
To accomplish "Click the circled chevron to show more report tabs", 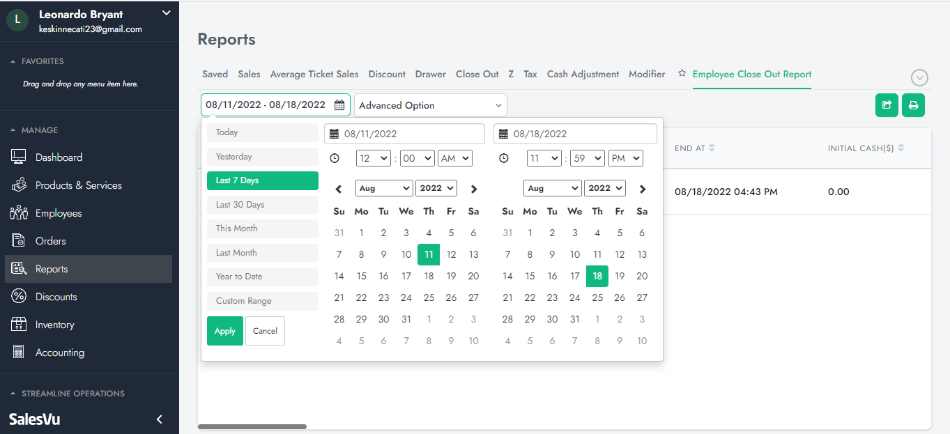I will tap(919, 77).
